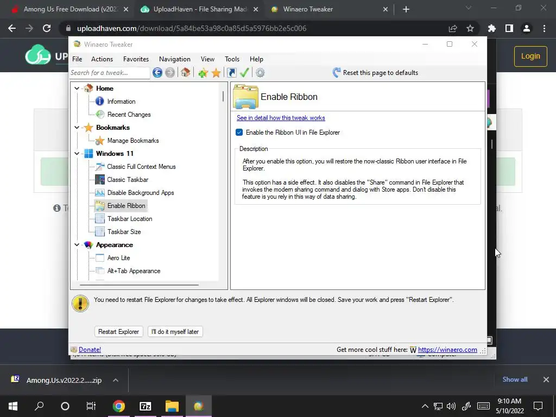Open the Navigation menu
Image resolution: width=556 pixels, height=417 pixels.
pyautogui.click(x=174, y=59)
